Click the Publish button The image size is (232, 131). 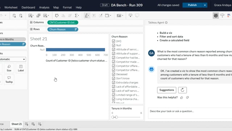point(192,5)
